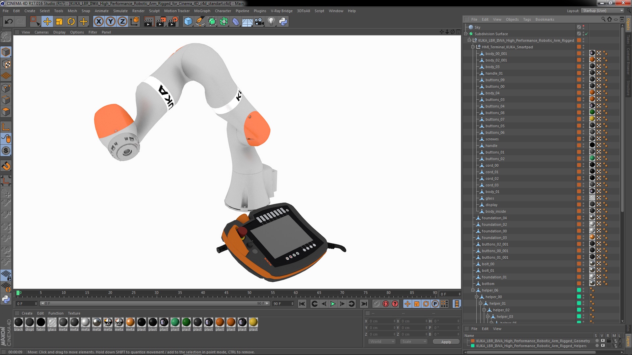Open the Cameras menu in viewport
Screen dimensions: 632x355
click(41, 32)
